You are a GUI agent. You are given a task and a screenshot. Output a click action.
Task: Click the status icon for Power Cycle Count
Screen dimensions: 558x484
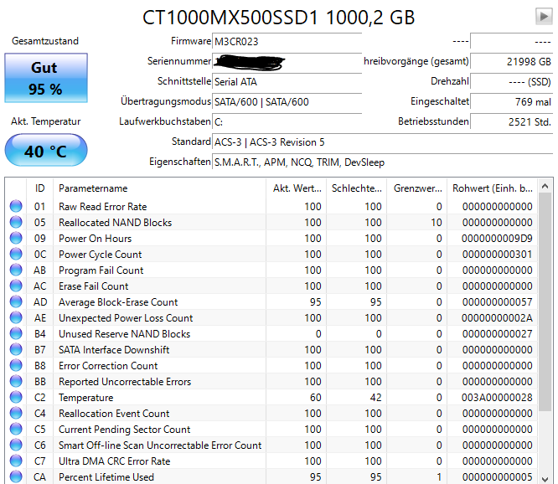pyautogui.click(x=16, y=254)
